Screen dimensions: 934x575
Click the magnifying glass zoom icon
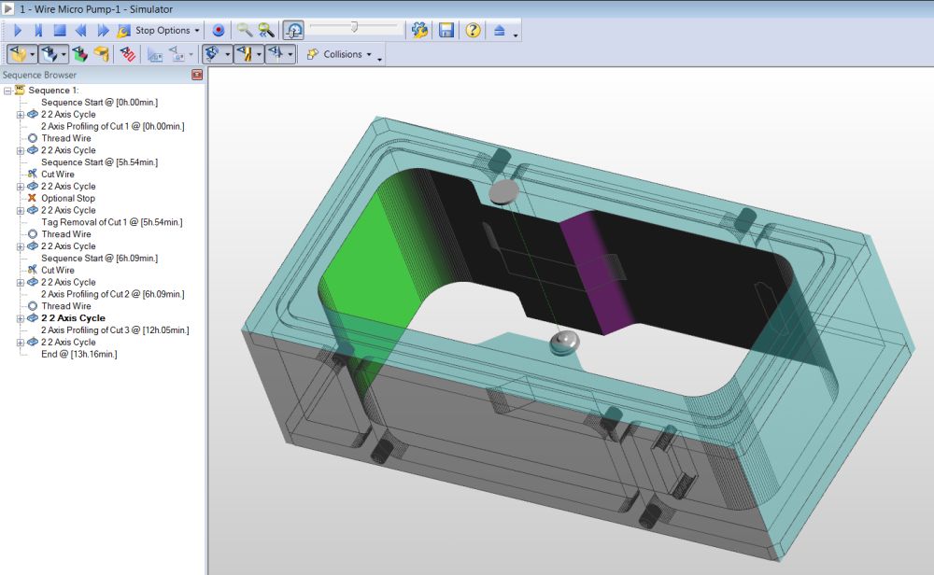tap(245, 30)
